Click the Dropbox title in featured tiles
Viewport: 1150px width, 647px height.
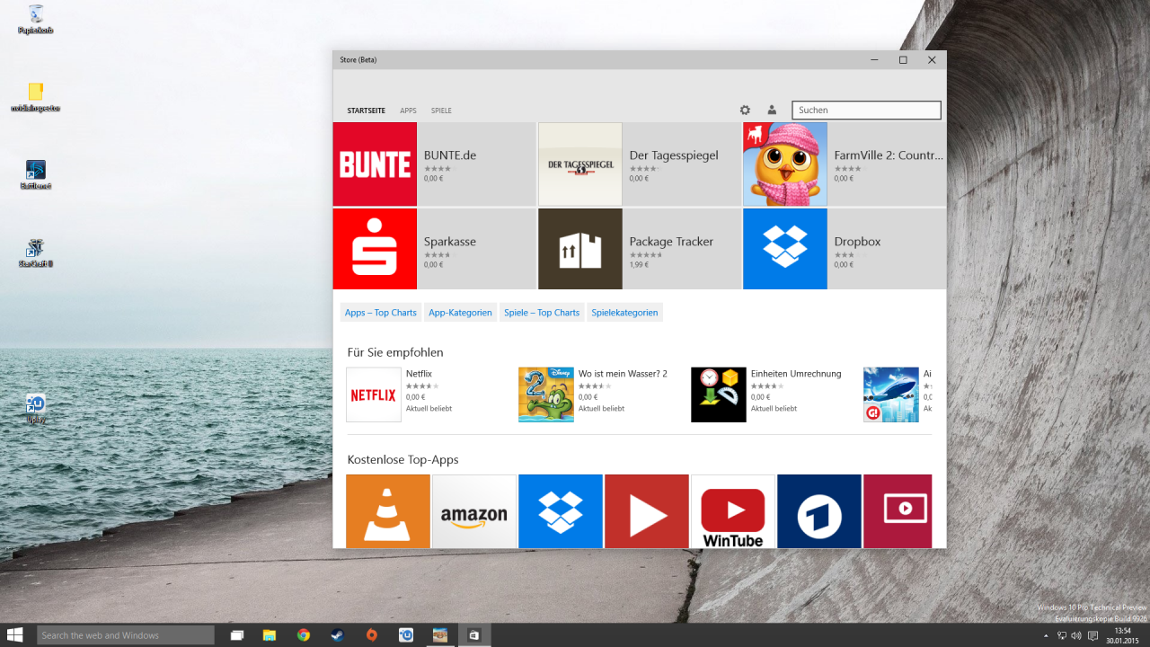coord(857,242)
